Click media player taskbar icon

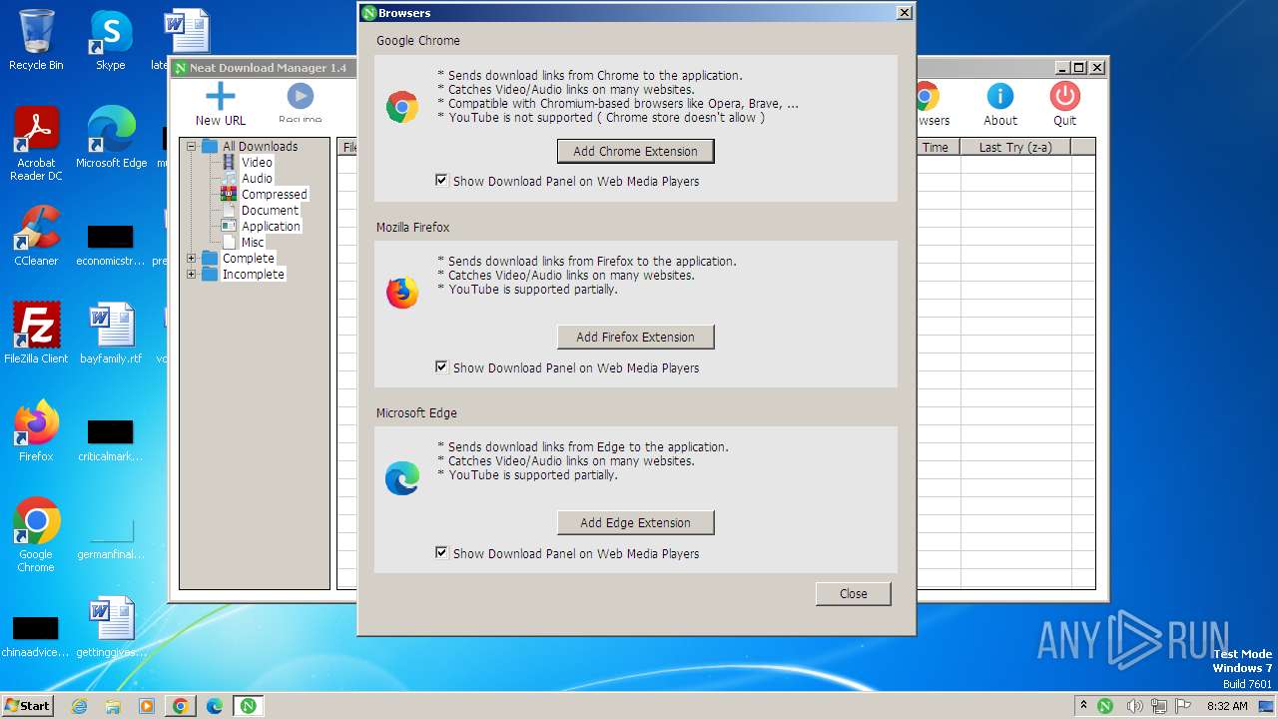pyautogui.click(x=147, y=705)
